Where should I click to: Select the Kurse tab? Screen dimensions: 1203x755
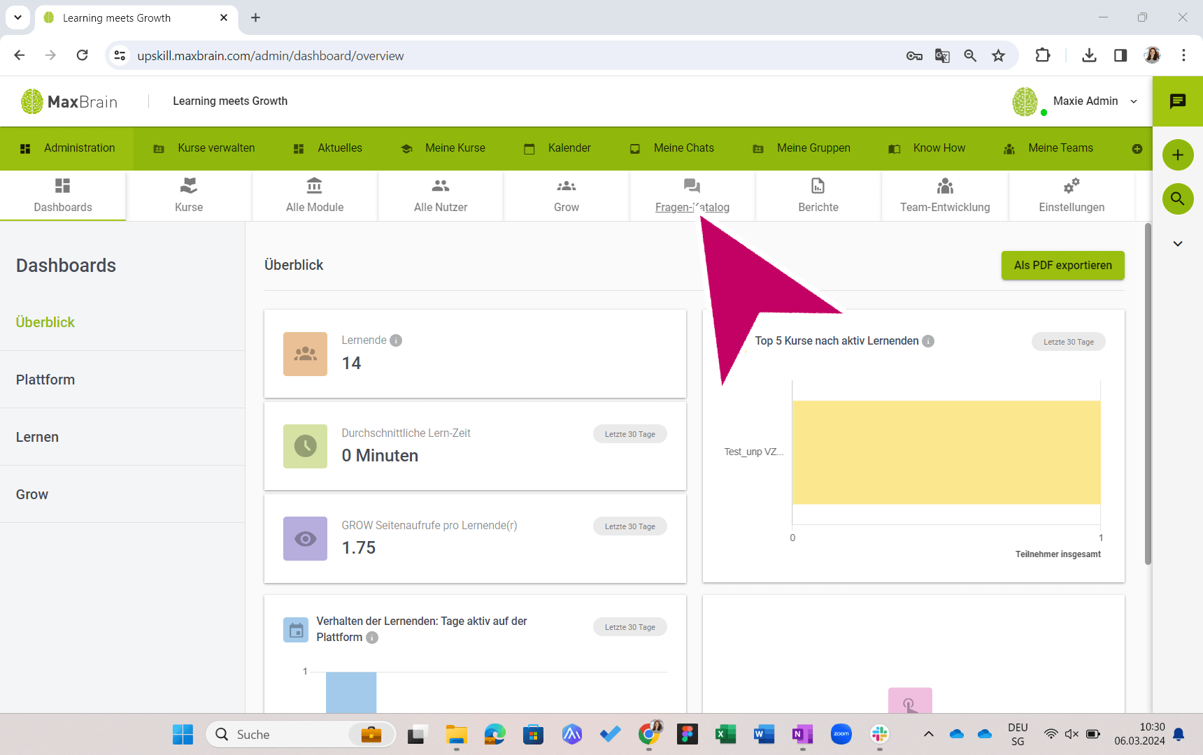click(189, 196)
